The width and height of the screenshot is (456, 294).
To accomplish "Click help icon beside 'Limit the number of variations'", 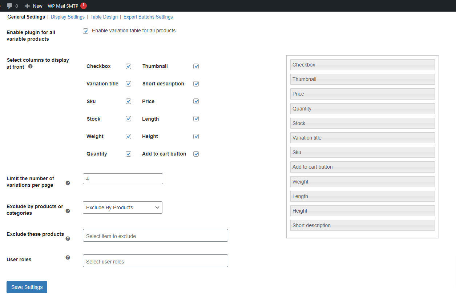I will coord(68,183).
